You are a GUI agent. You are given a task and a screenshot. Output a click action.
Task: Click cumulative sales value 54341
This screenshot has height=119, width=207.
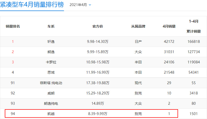click(x=194, y=72)
